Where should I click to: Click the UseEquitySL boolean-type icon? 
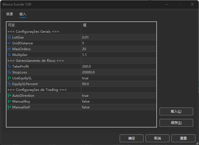pos(9,78)
